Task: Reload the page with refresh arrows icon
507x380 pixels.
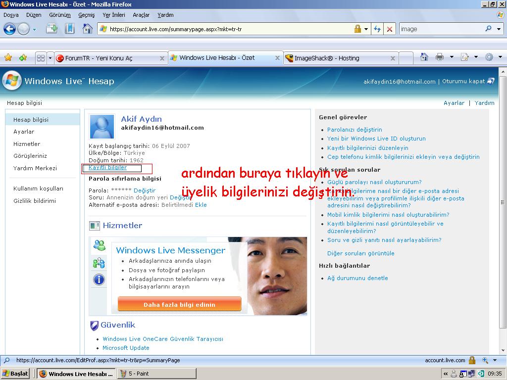Action: (377, 29)
